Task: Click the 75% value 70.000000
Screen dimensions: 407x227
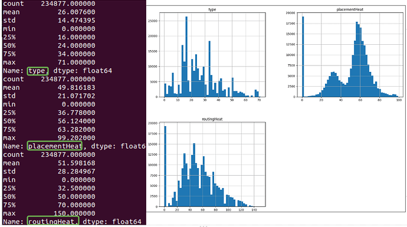Action: (76, 205)
